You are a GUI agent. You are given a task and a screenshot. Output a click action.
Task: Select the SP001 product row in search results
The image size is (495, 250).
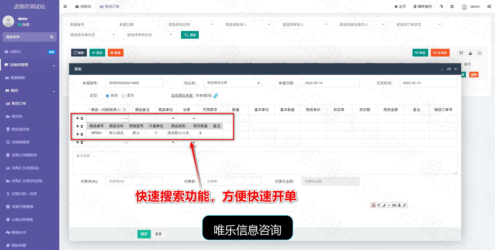(x=155, y=133)
